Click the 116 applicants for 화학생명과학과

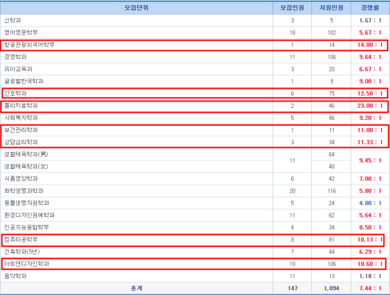coord(331,191)
